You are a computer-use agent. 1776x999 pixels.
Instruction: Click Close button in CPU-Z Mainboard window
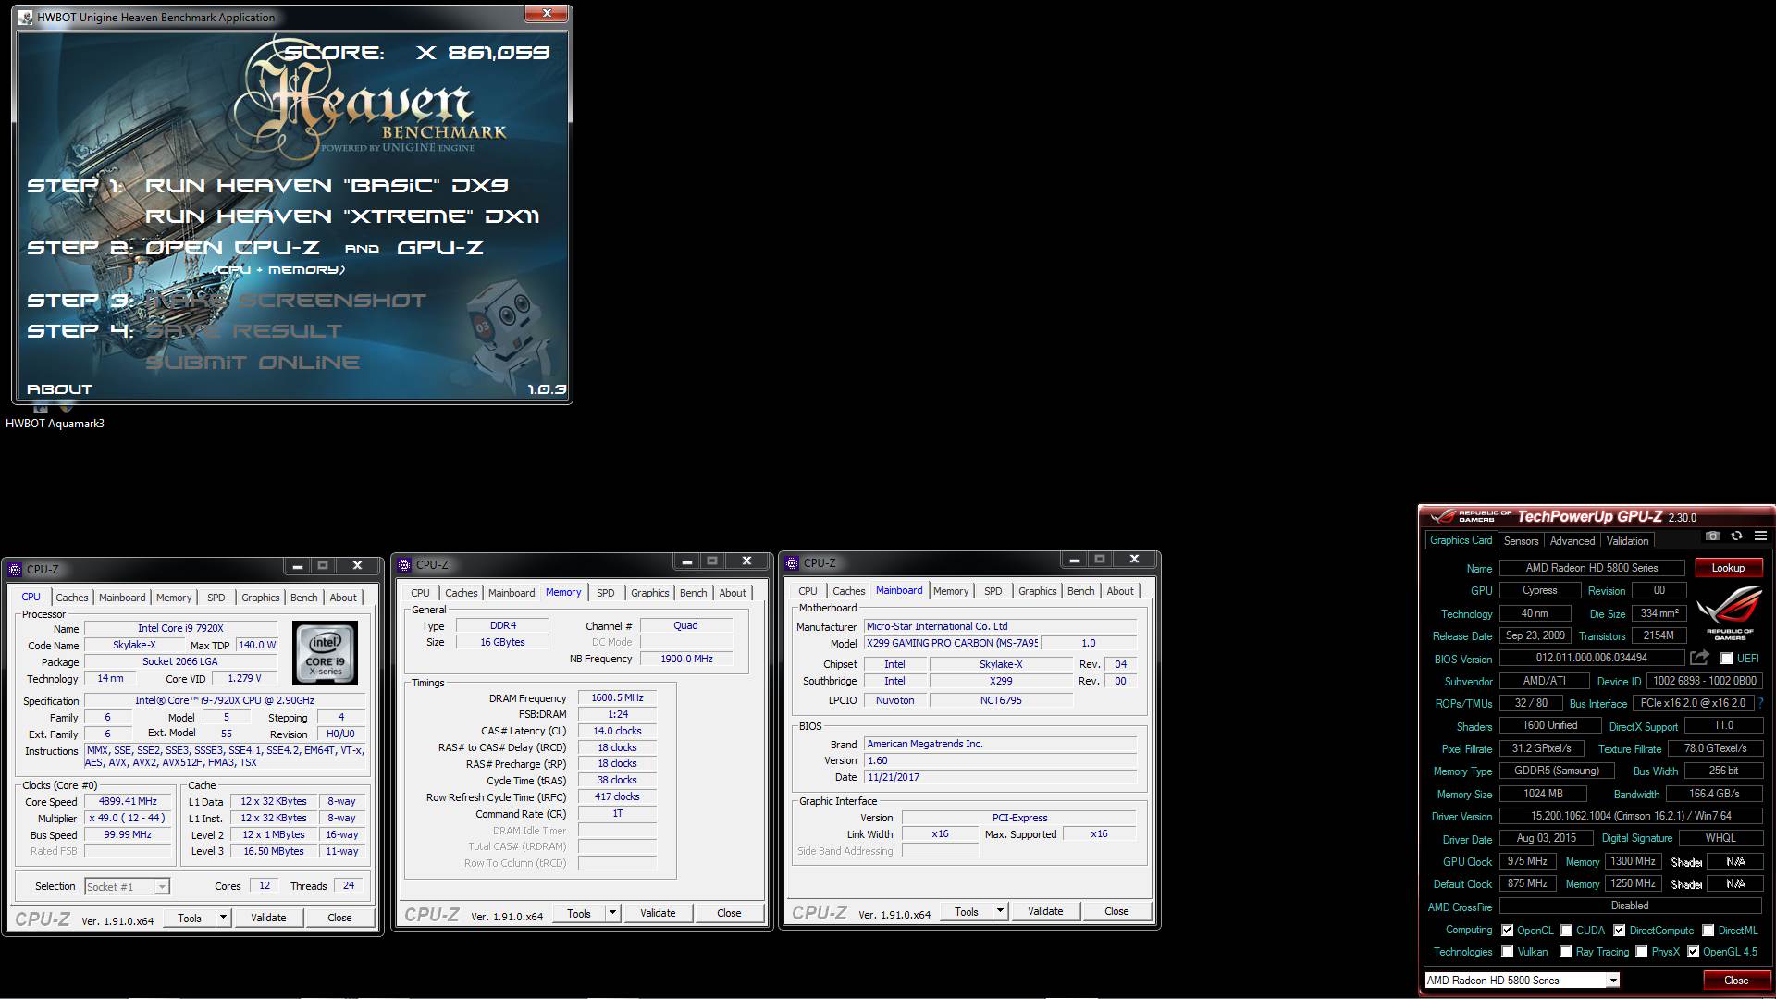tap(1116, 911)
